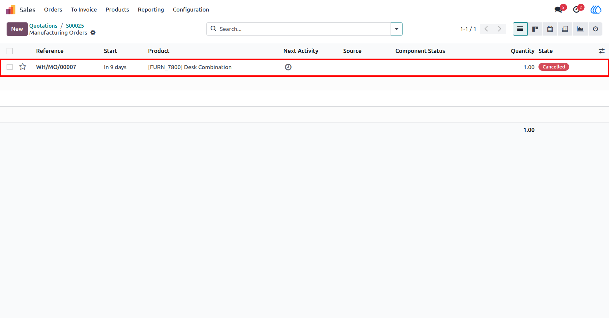Image resolution: width=609 pixels, height=318 pixels.
Task: Open optional columns adjust menu
Action: pos(601,51)
